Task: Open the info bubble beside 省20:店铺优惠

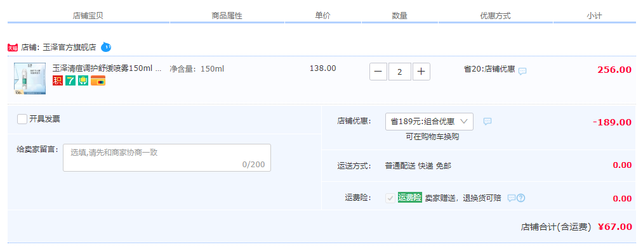Action: click(x=522, y=71)
